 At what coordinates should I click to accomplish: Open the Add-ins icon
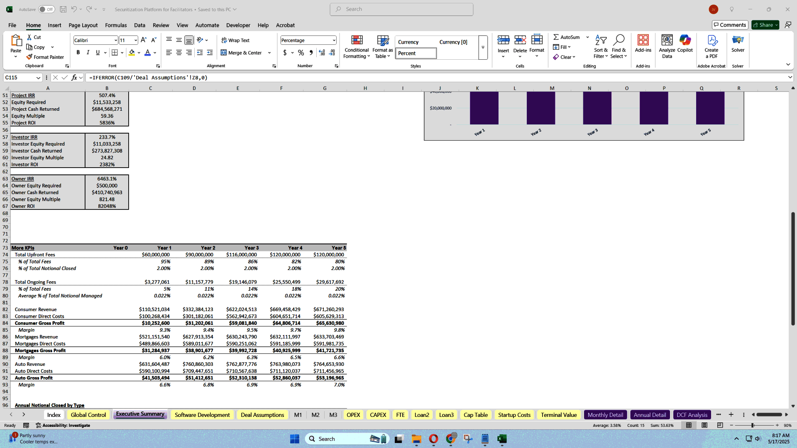click(643, 40)
